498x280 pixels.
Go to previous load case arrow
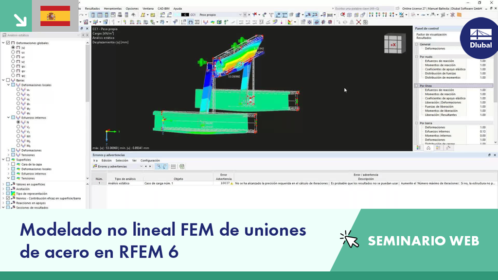coord(245,15)
